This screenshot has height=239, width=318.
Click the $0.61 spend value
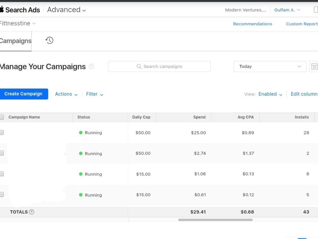[x=200, y=195]
